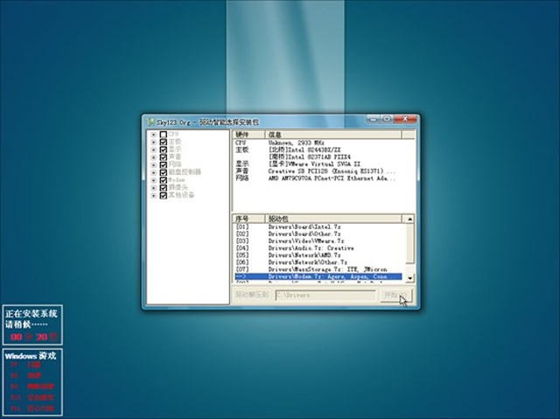Expand the 声音 tree node

click(x=154, y=157)
